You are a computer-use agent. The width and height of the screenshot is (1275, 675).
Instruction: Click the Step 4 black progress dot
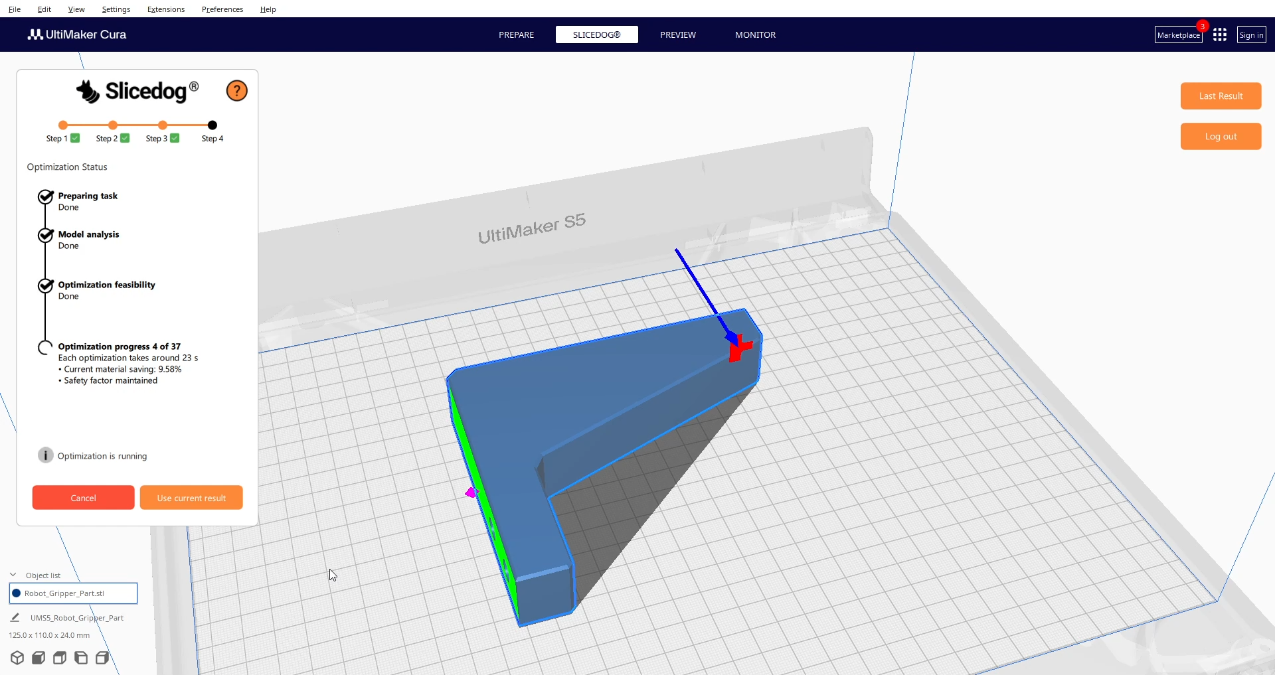point(212,125)
